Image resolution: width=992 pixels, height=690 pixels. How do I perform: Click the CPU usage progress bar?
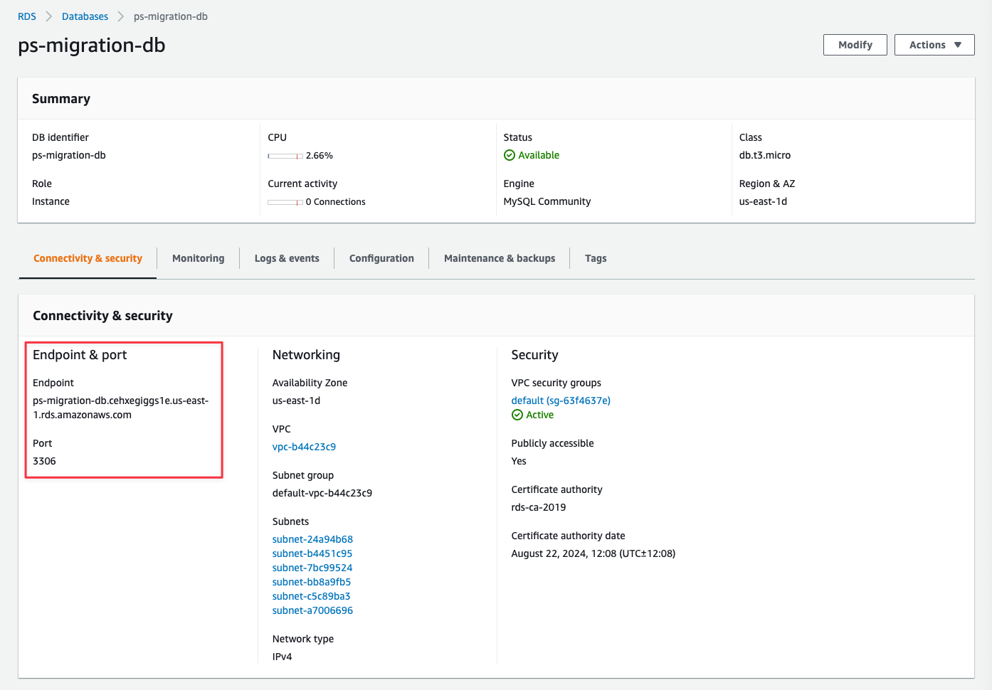[284, 155]
